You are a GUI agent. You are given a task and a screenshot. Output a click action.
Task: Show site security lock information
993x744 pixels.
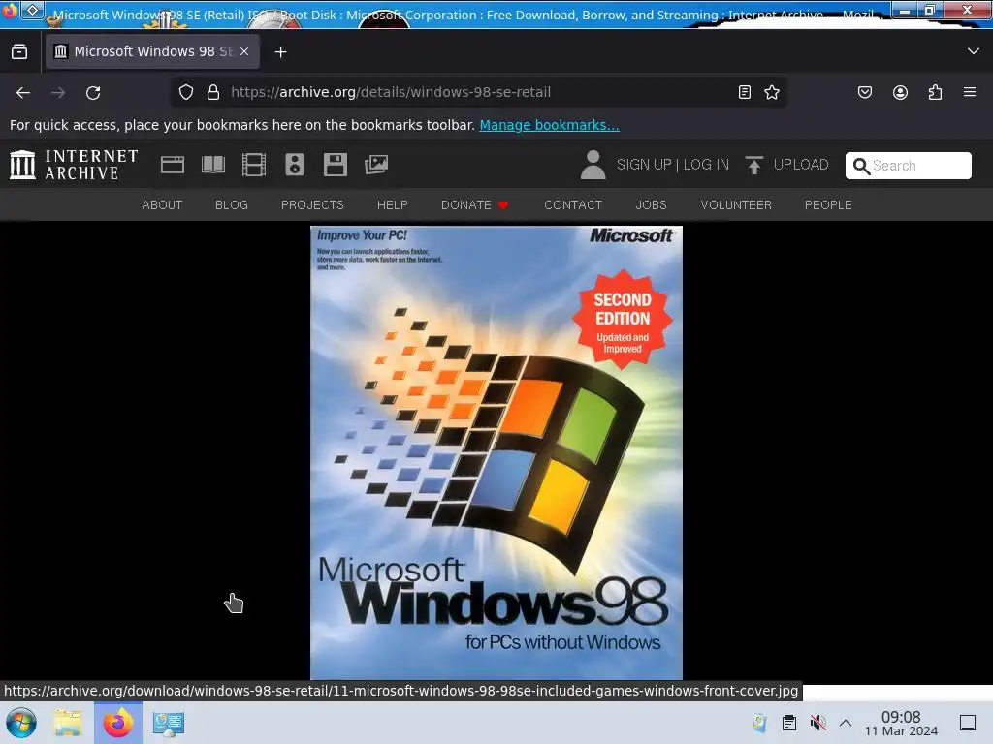213,92
